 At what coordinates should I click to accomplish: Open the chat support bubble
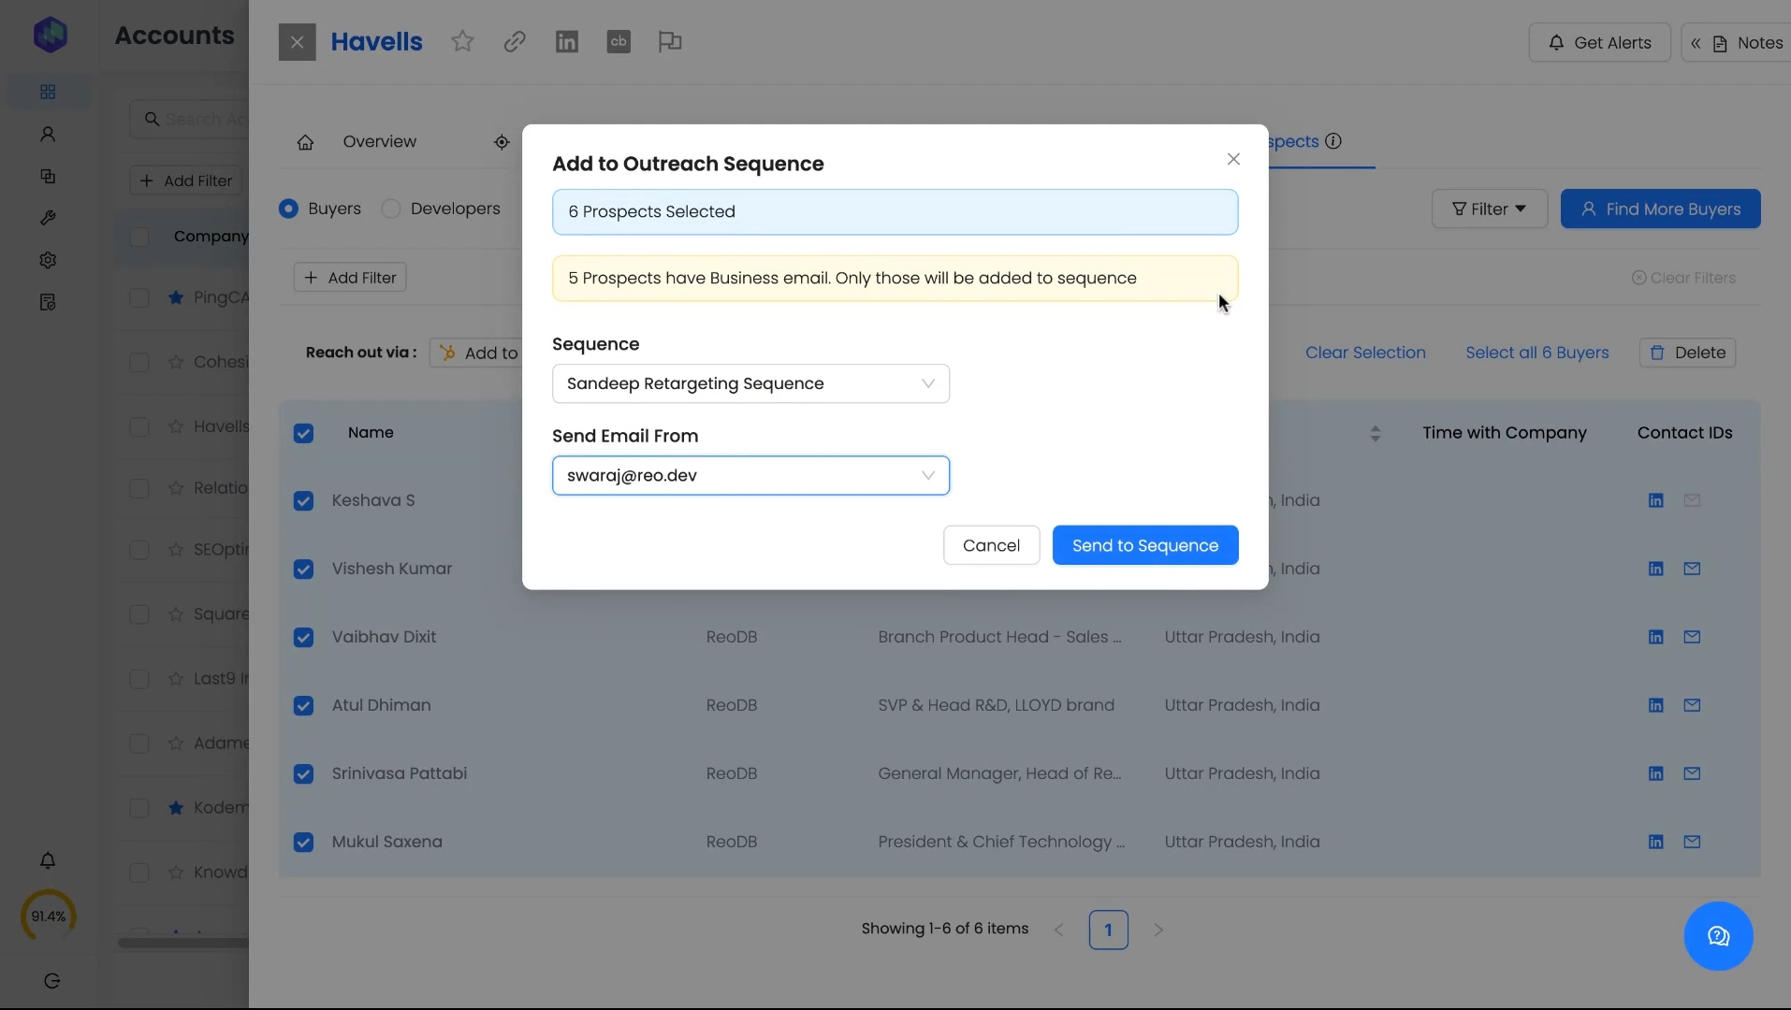tap(1718, 936)
